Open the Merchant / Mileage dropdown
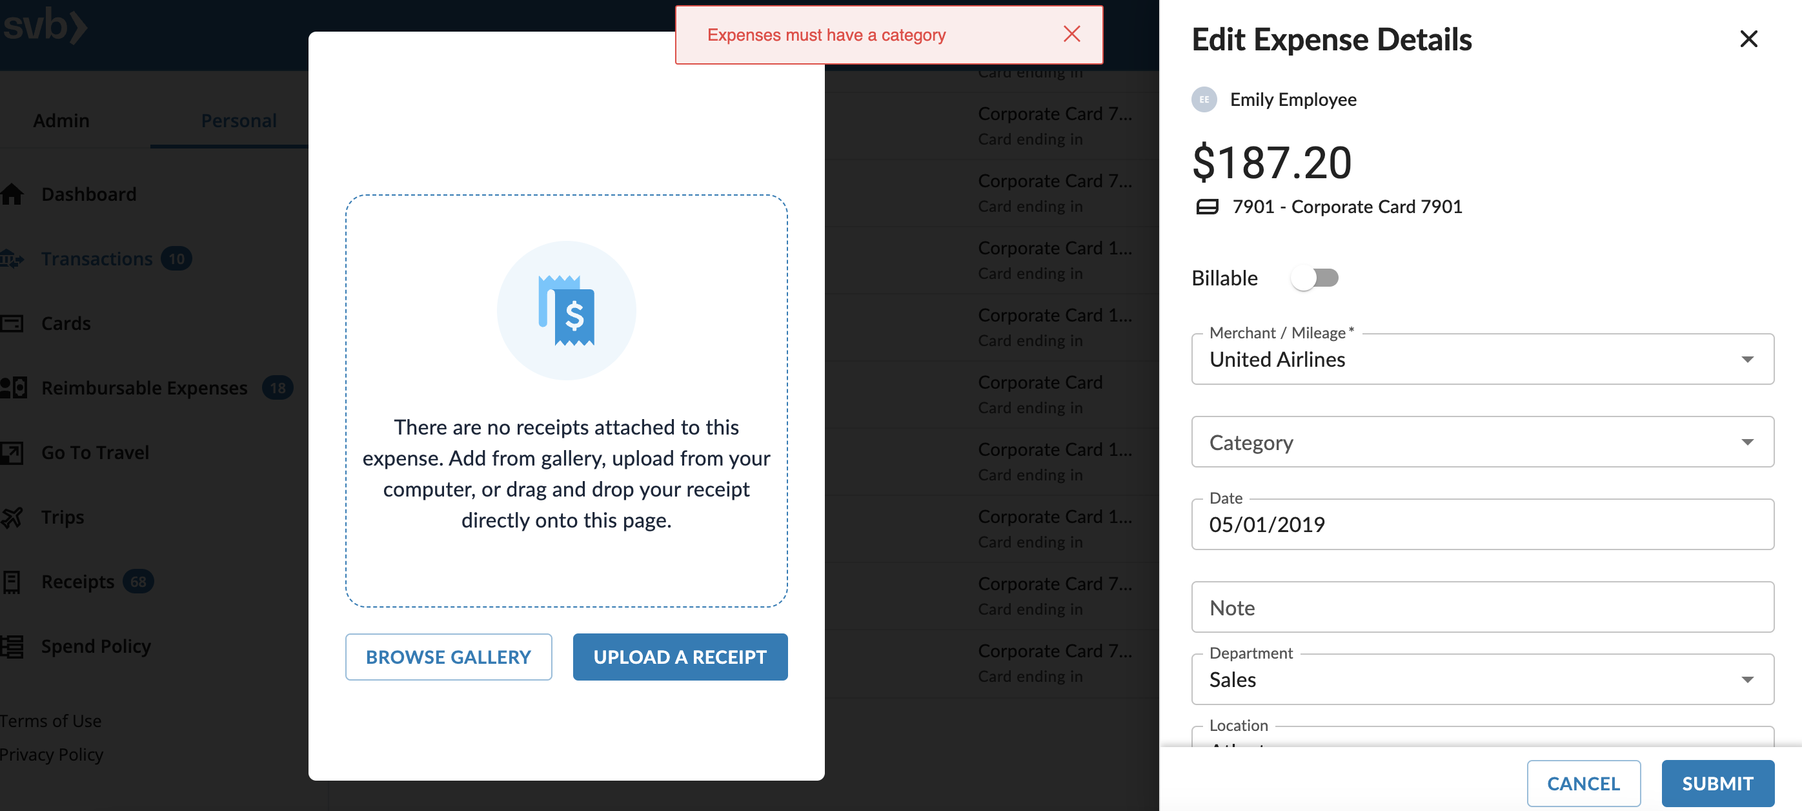Image resolution: width=1802 pixels, height=811 pixels. tap(1482, 359)
